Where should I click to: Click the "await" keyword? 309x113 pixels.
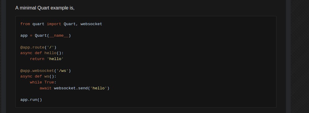(x=45, y=88)
